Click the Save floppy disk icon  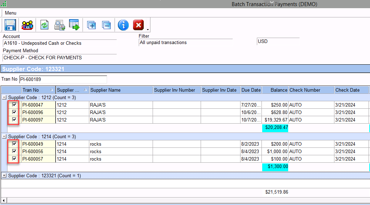10,25
